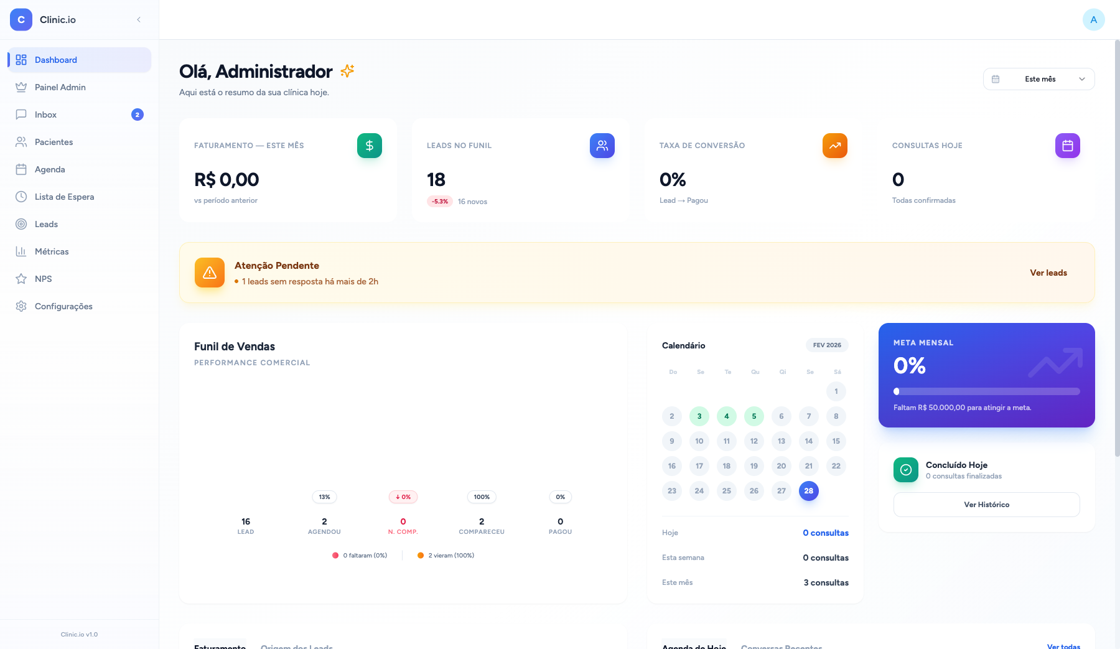Image resolution: width=1120 pixels, height=649 pixels.
Task: Click the FEV 2026 calendar badge
Action: tap(827, 345)
